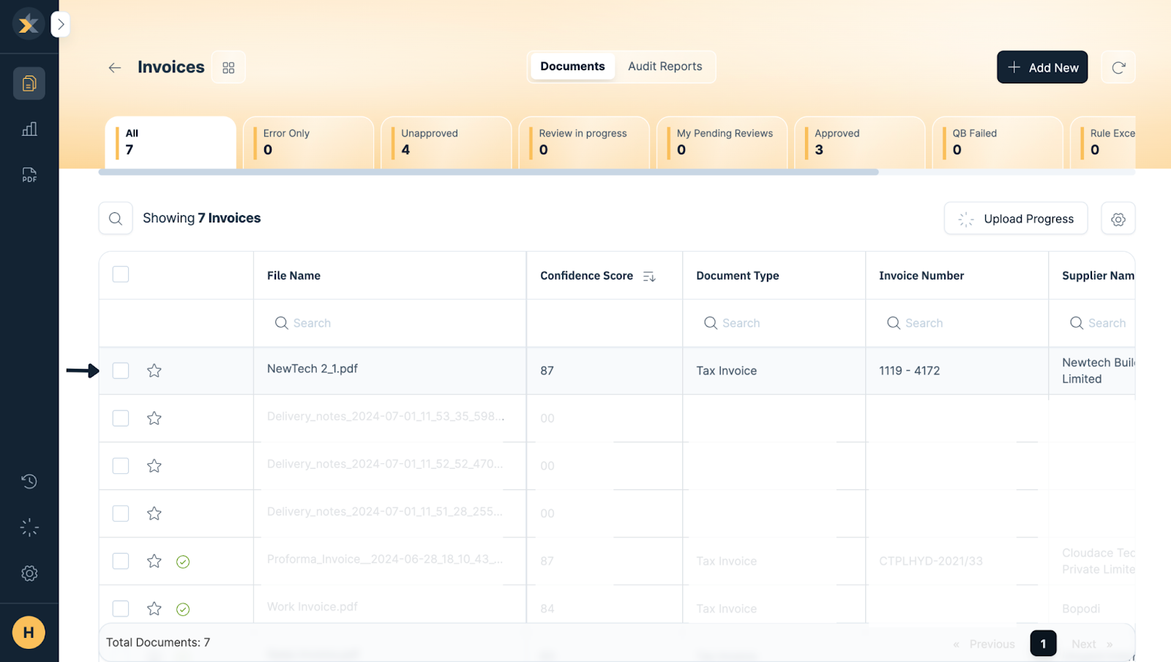
Task: Go back using the arrow beside Invoices
Action: tap(115, 67)
